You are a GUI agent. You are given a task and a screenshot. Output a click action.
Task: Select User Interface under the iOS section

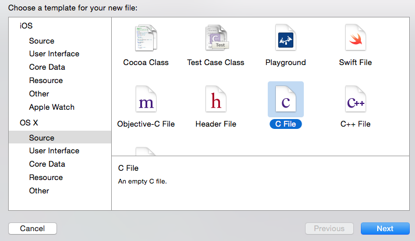54,54
